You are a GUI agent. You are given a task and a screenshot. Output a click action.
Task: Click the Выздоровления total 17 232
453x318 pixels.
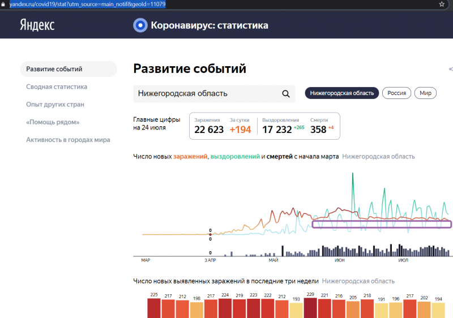277,130
